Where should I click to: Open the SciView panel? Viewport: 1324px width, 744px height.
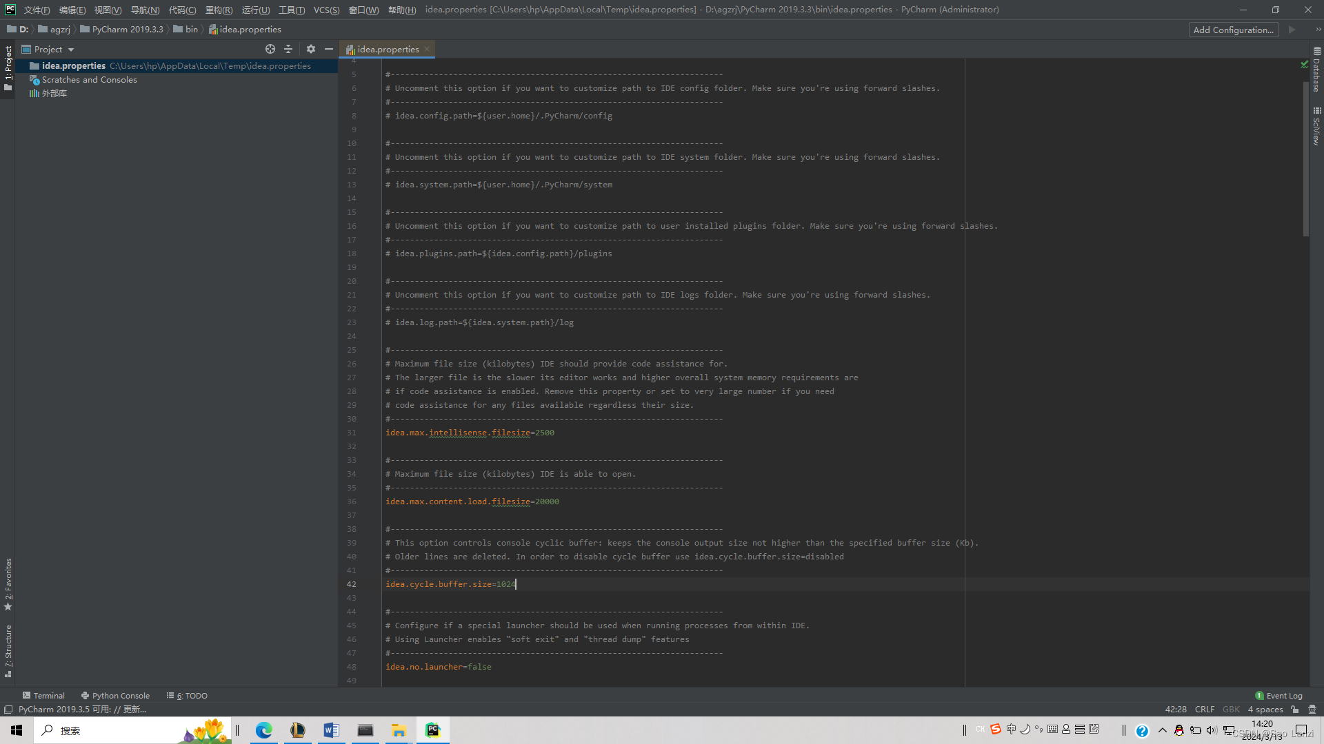1316,124
